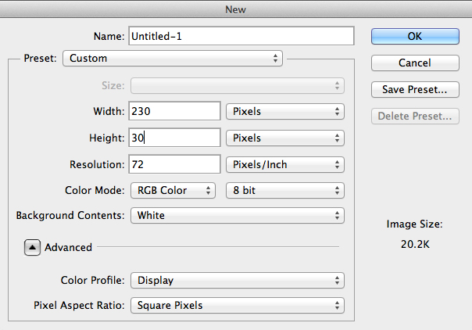The image size is (472, 330).
Task: Click the grayed-out Size dropdown
Action: (237, 86)
